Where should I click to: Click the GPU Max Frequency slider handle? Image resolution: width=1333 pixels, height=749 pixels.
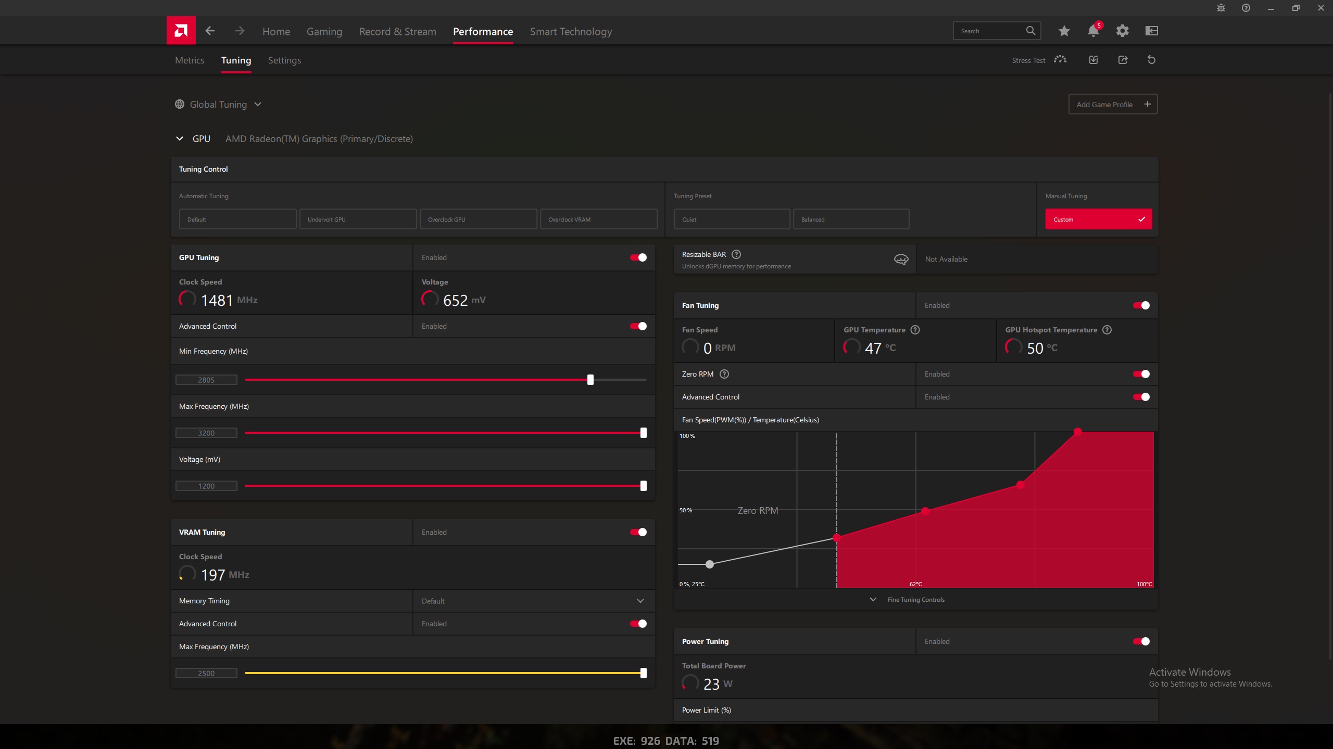click(644, 433)
